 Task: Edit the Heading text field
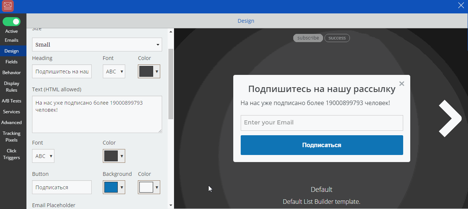point(62,72)
